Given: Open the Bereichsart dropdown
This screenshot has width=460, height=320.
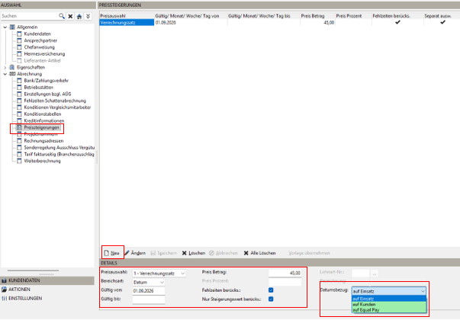Looking at the screenshot, I should click(149, 282).
